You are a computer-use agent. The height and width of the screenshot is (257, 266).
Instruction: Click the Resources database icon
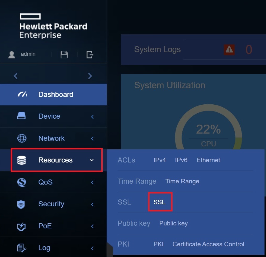pos(22,160)
